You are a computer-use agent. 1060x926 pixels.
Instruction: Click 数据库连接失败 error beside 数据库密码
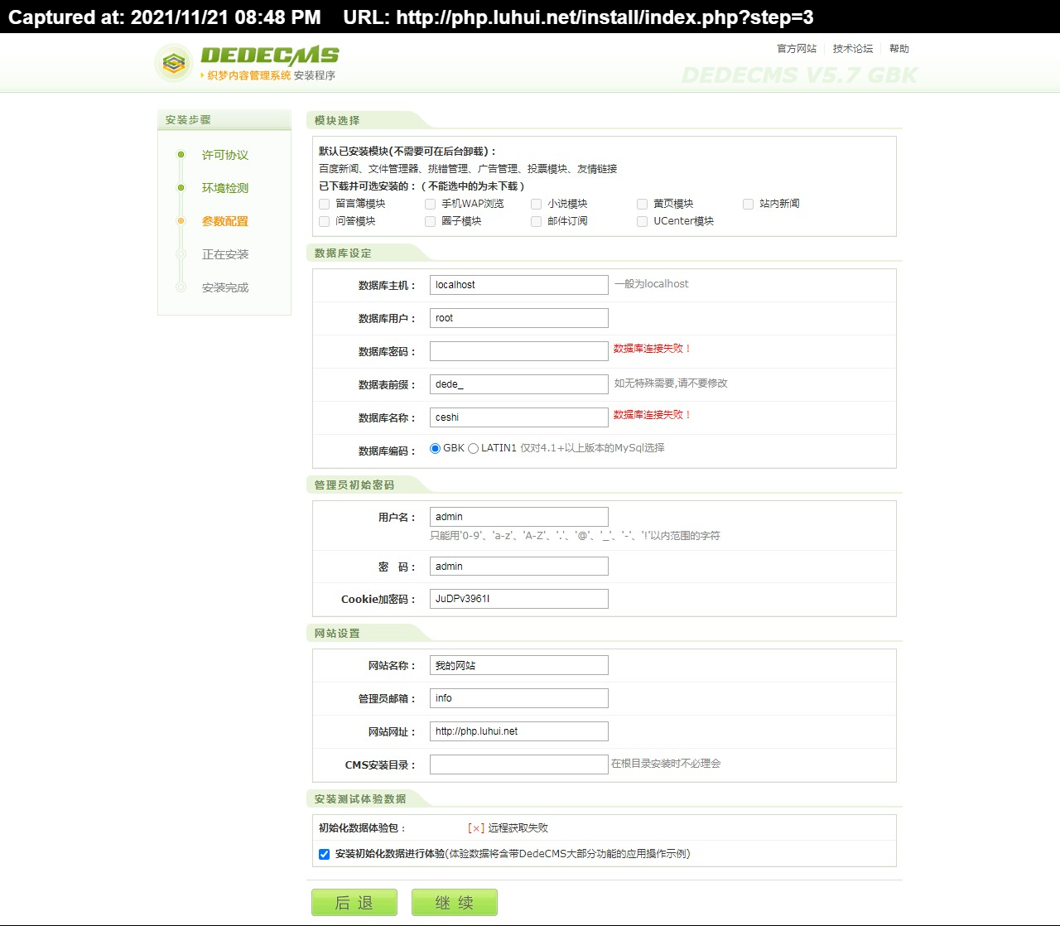click(652, 349)
